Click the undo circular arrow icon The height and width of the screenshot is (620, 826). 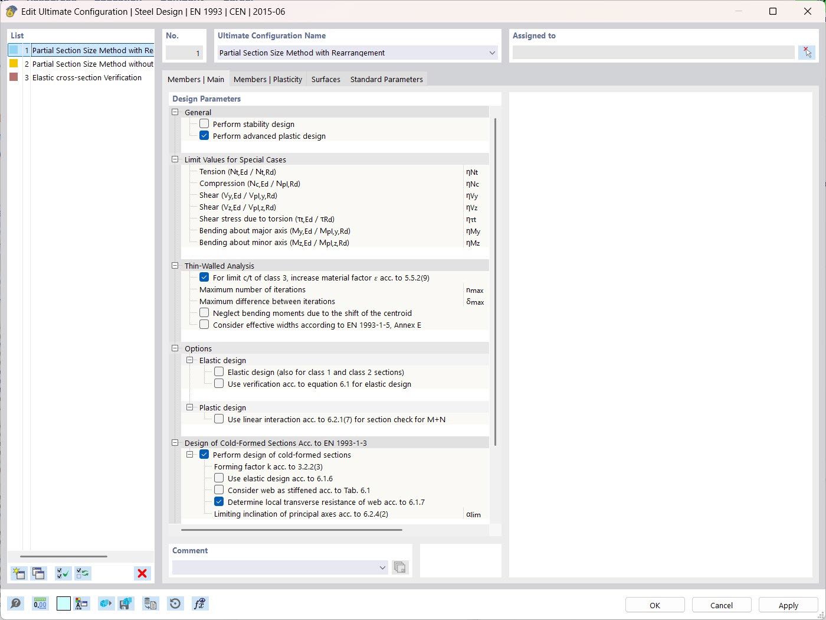click(x=175, y=603)
